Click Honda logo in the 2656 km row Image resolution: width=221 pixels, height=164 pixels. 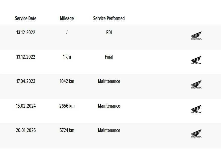coord(196,109)
